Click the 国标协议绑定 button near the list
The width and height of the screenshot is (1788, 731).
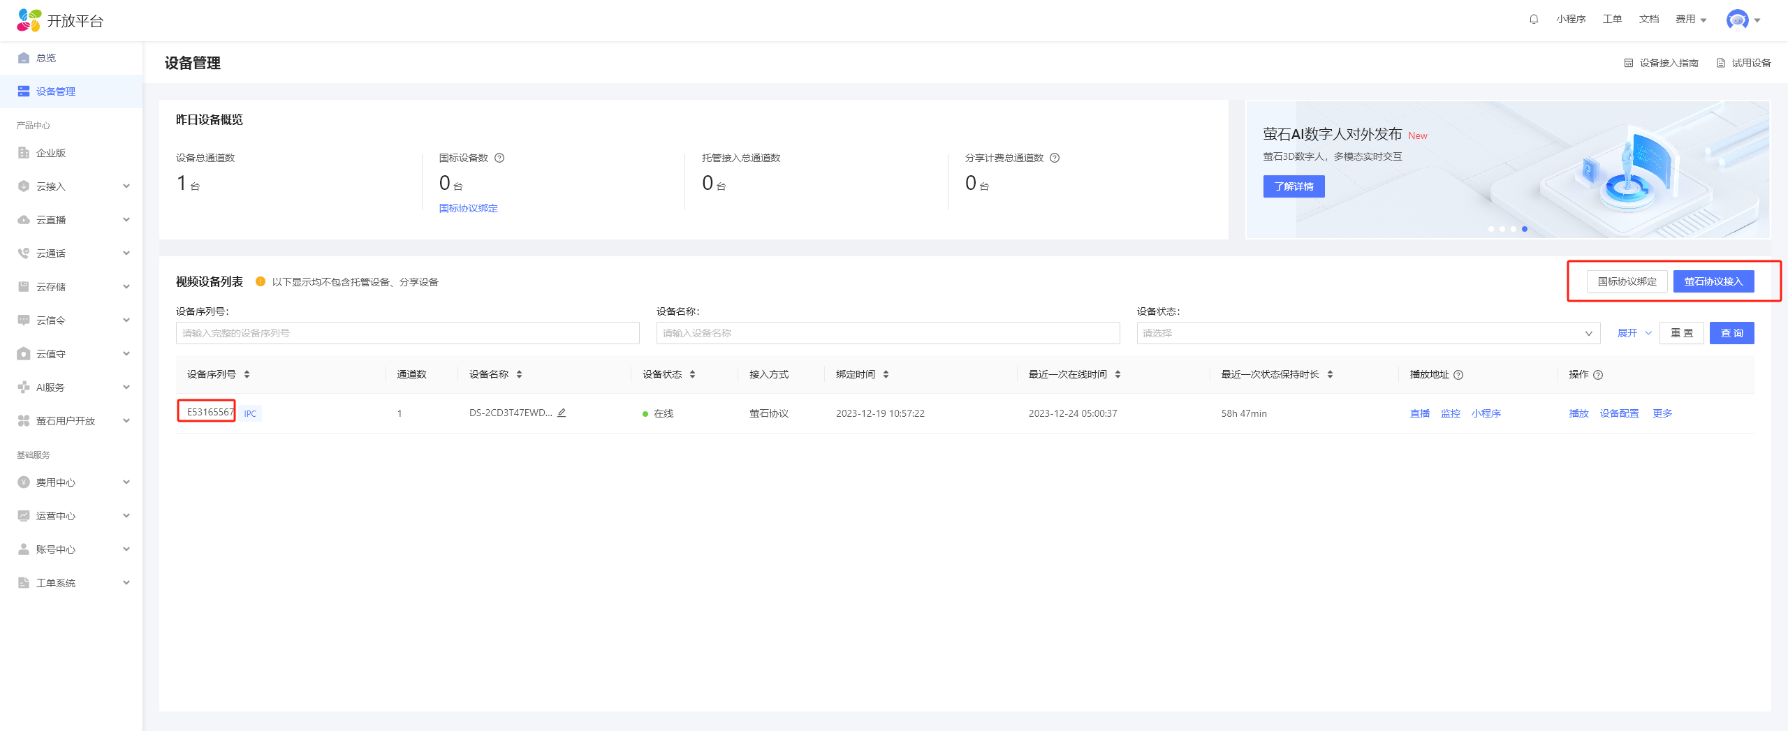[1627, 281]
